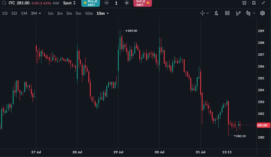Viewport: 271px width, 157px height.
Task: Click the 285 price axis label
Action: click(261, 78)
